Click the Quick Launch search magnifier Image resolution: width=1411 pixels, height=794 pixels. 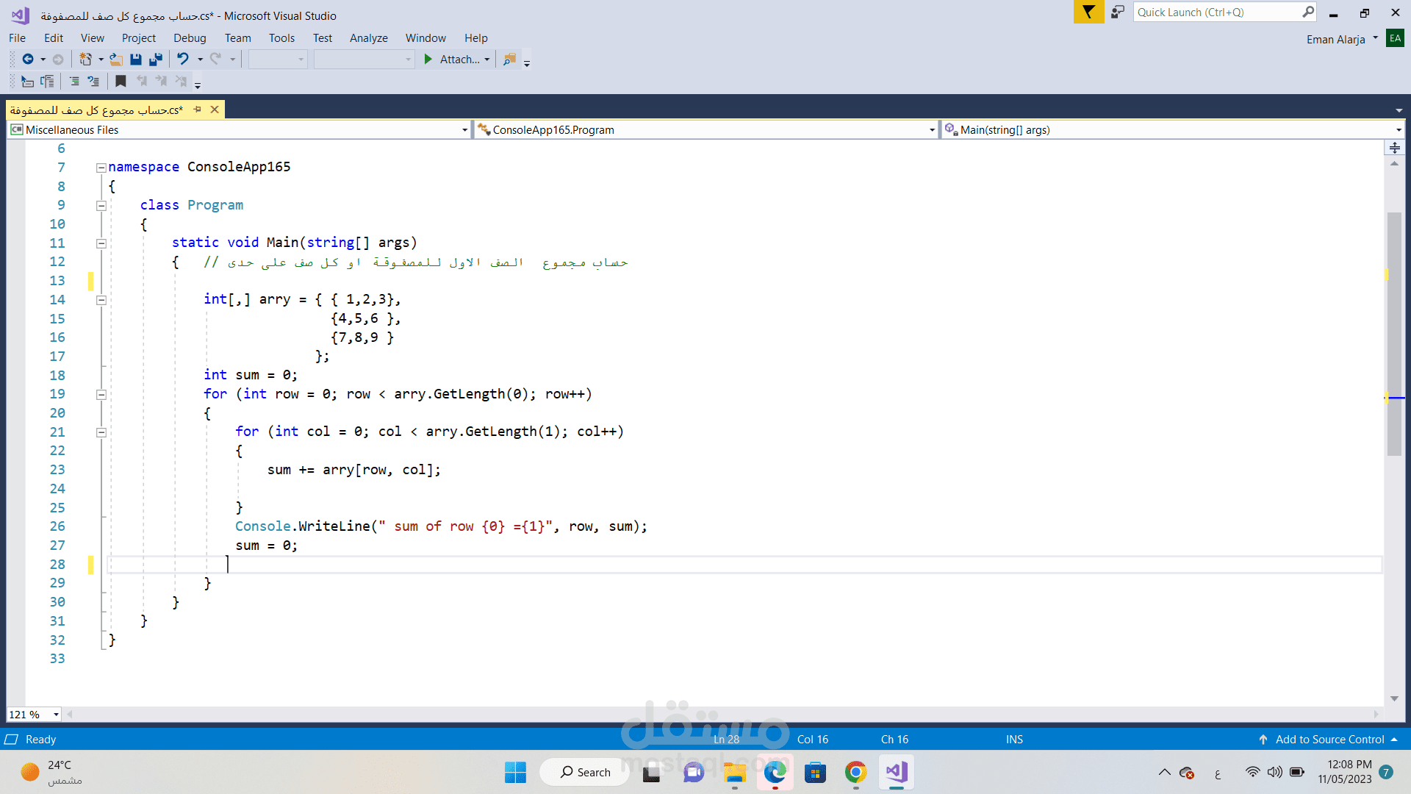point(1308,12)
